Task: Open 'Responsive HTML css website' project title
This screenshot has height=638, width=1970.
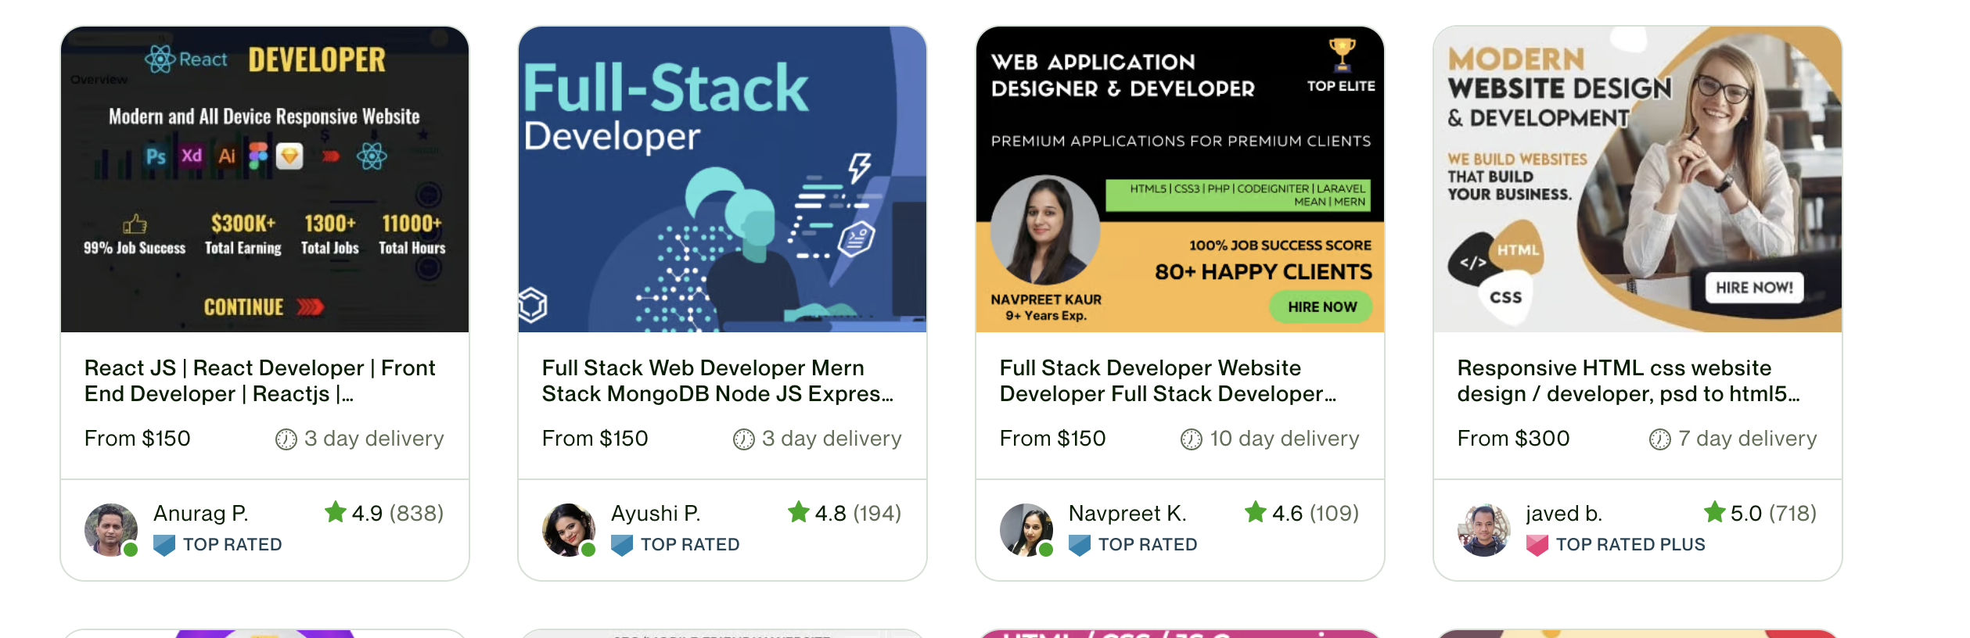Action: click(1629, 381)
